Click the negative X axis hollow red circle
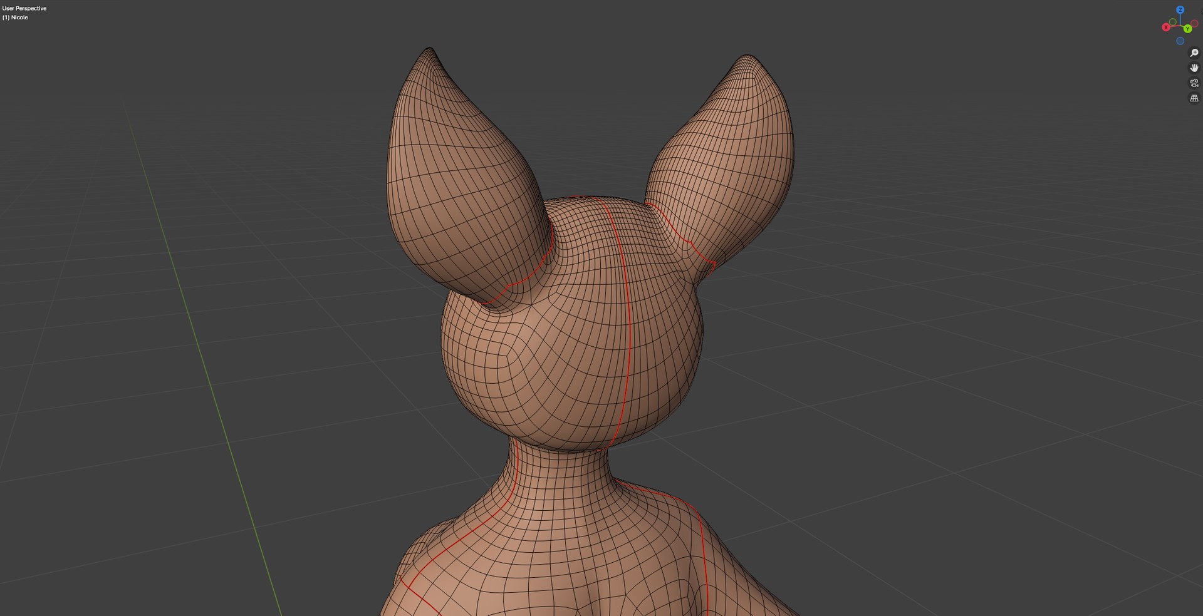Image resolution: width=1203 pixels, height=616 pixels. coord(1194,23)
